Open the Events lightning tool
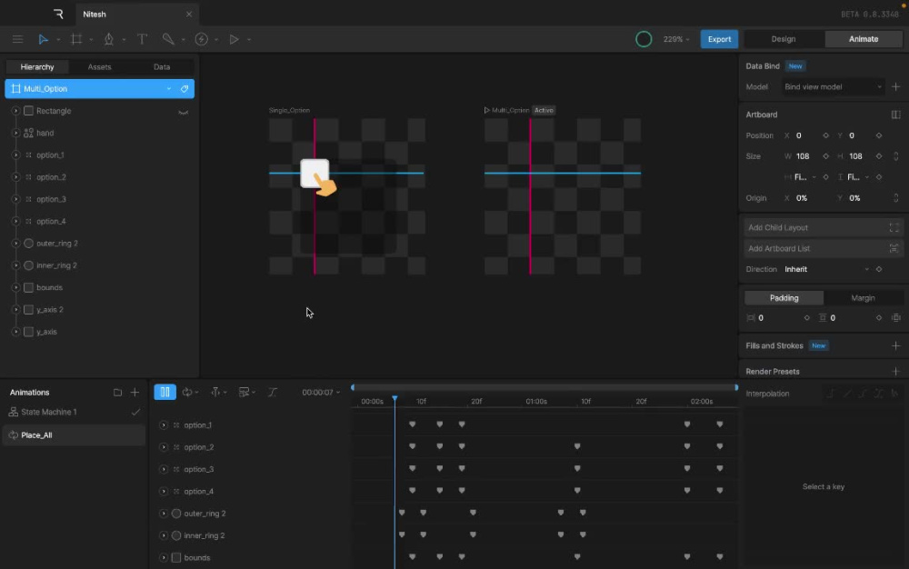Viewport: 909px width, 569px height. click(201, 39)
